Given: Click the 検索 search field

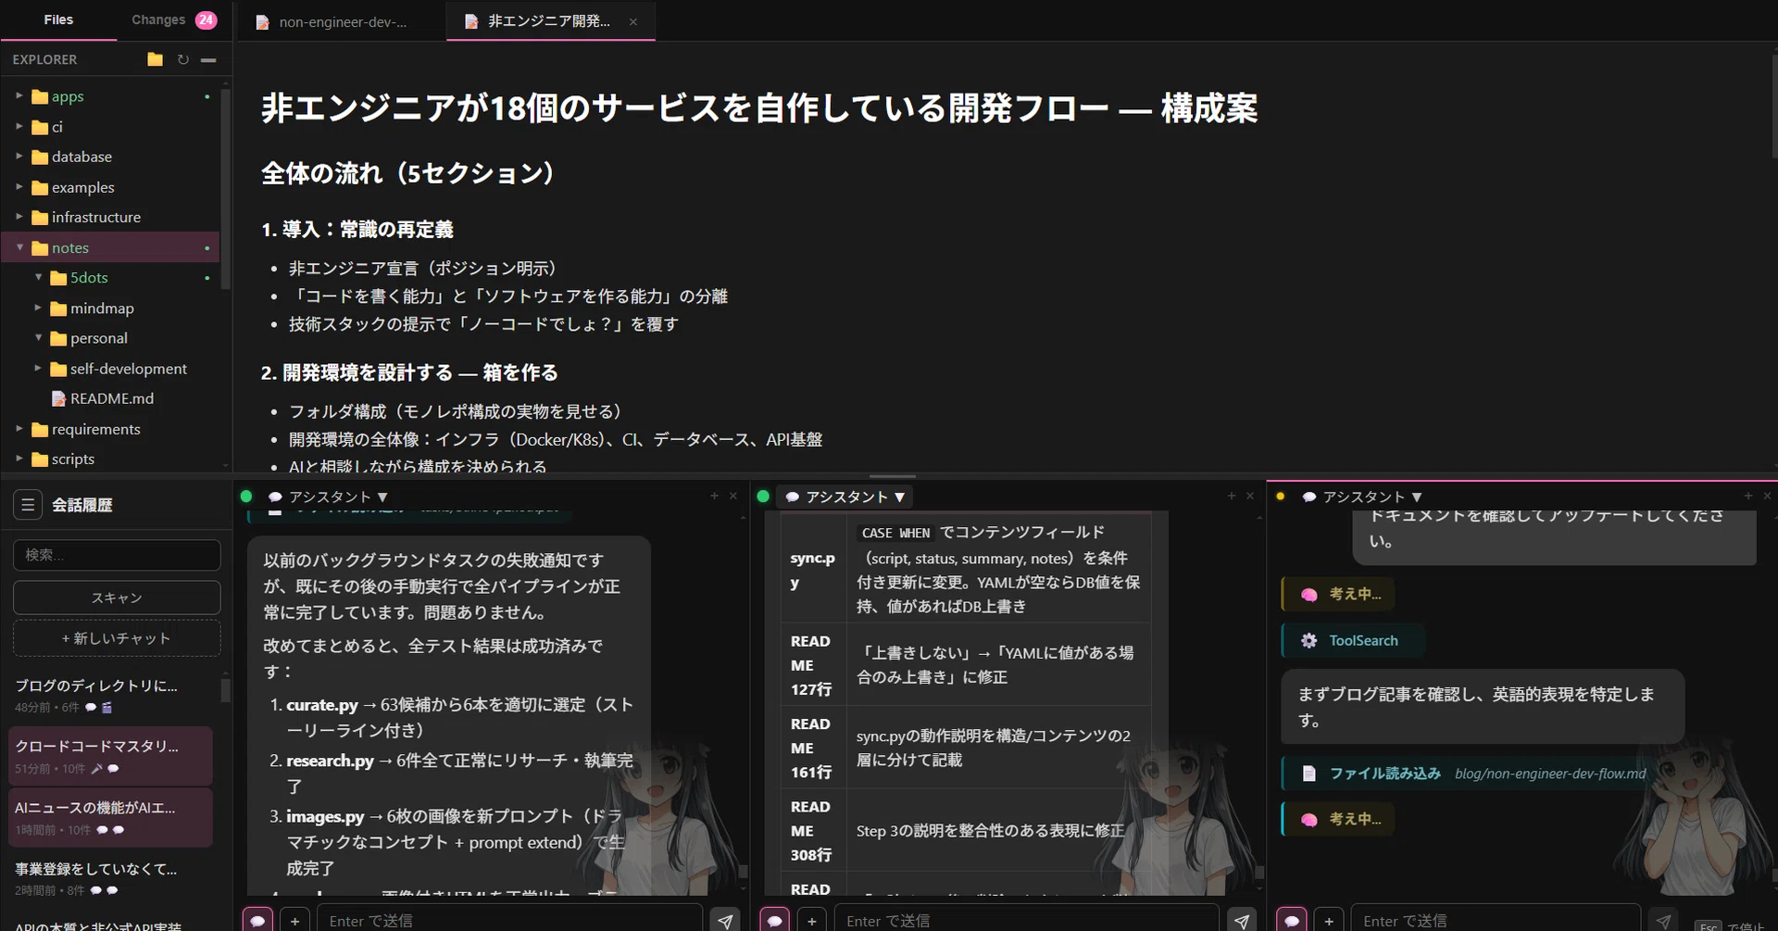Looking at the screenshot, I should (x=117, y=555).
